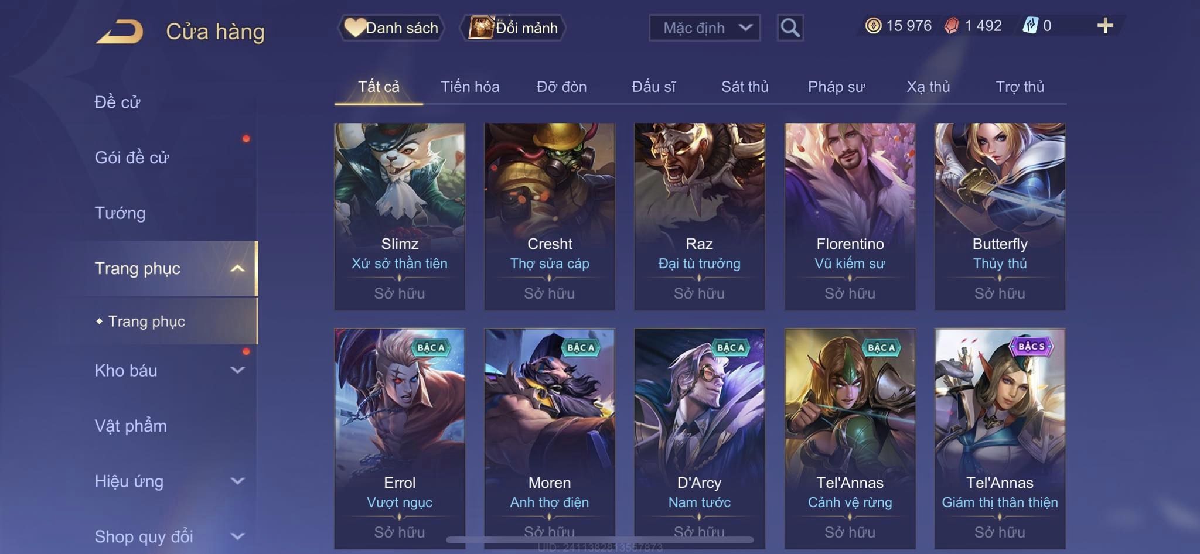Image resolution: width=1200 pixels, height=554 pixels.
Task: Expand the Hiệu ứng sidebar section
Action: tap(237, 481)
